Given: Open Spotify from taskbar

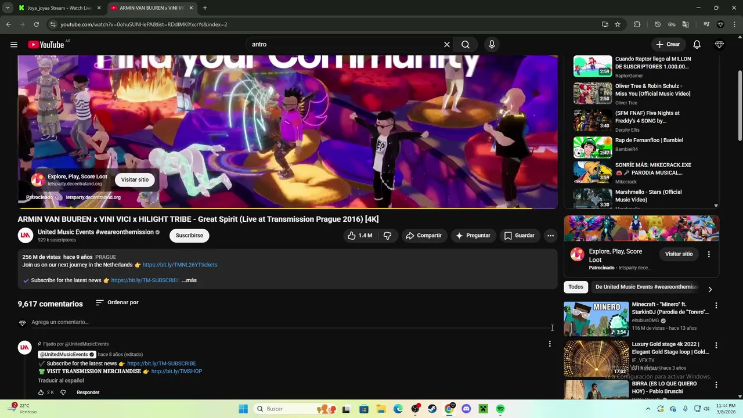Looking at the screenshot, I should click(500, 409).
